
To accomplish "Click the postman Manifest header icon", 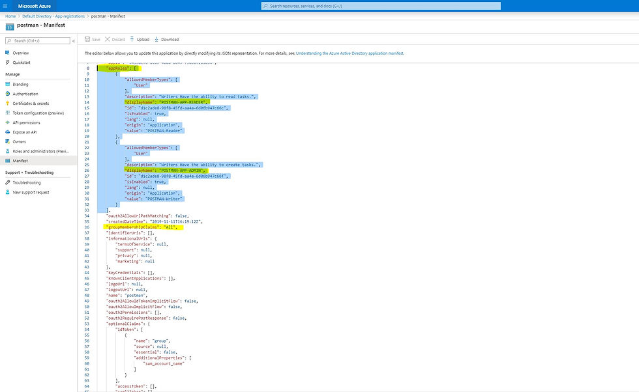I will coord(9,27).
